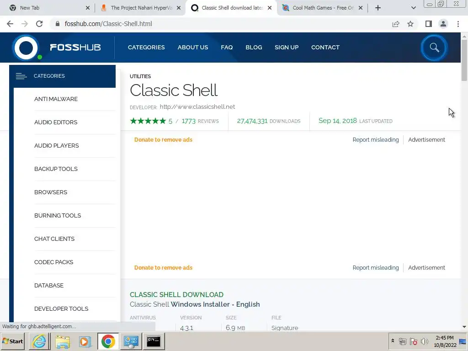Open command prompt taskbar icon
The image size is (468, 351).
(154, 341)
